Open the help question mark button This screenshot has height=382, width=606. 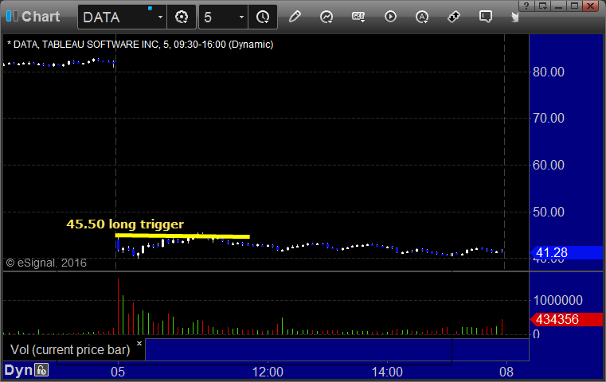coord(526,6)
